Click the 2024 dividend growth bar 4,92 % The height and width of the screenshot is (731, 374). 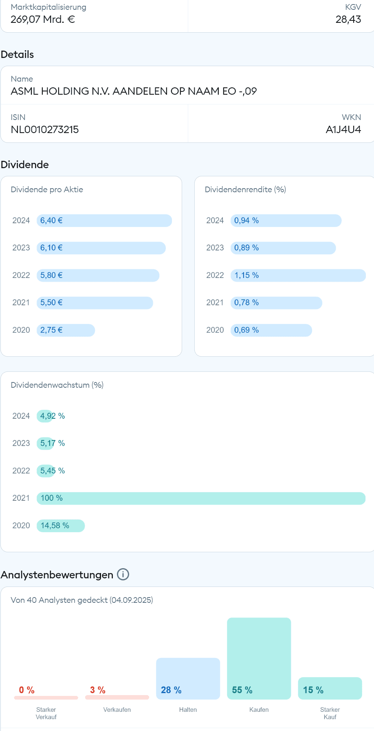pos(45,416)
